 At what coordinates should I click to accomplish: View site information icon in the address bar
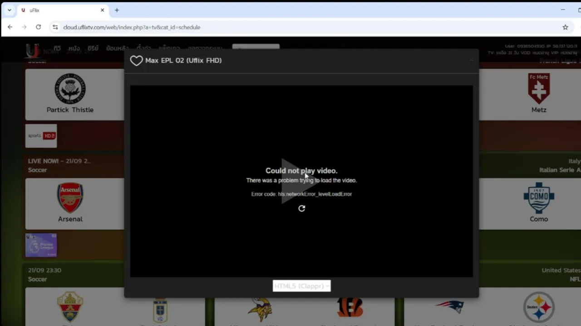coord(55,27)
